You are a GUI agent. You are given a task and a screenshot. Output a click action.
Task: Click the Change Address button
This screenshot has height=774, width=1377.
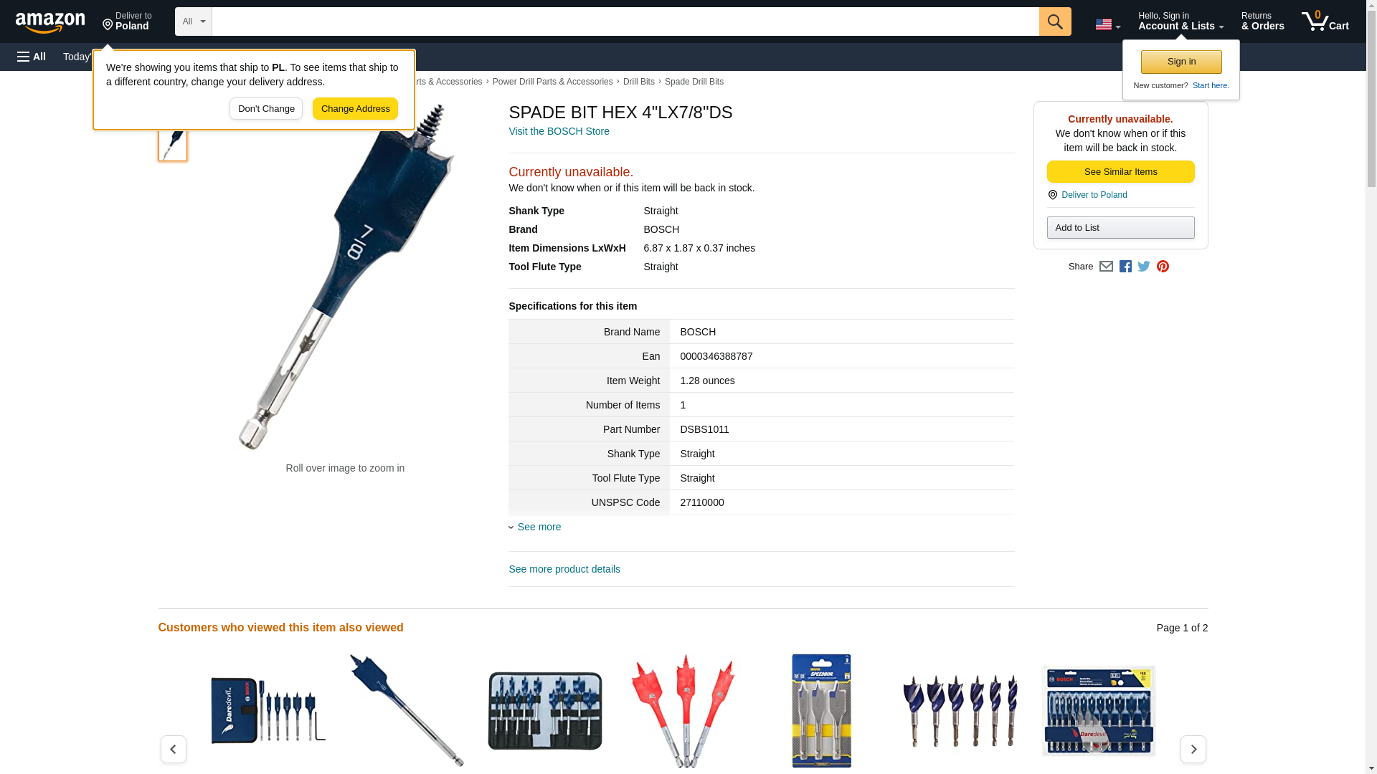[355, 109]
